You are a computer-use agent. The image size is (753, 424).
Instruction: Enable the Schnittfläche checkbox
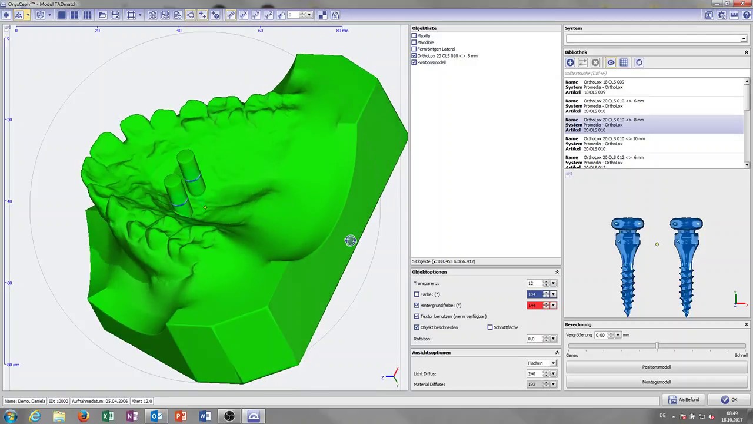[x=490, y=327]
